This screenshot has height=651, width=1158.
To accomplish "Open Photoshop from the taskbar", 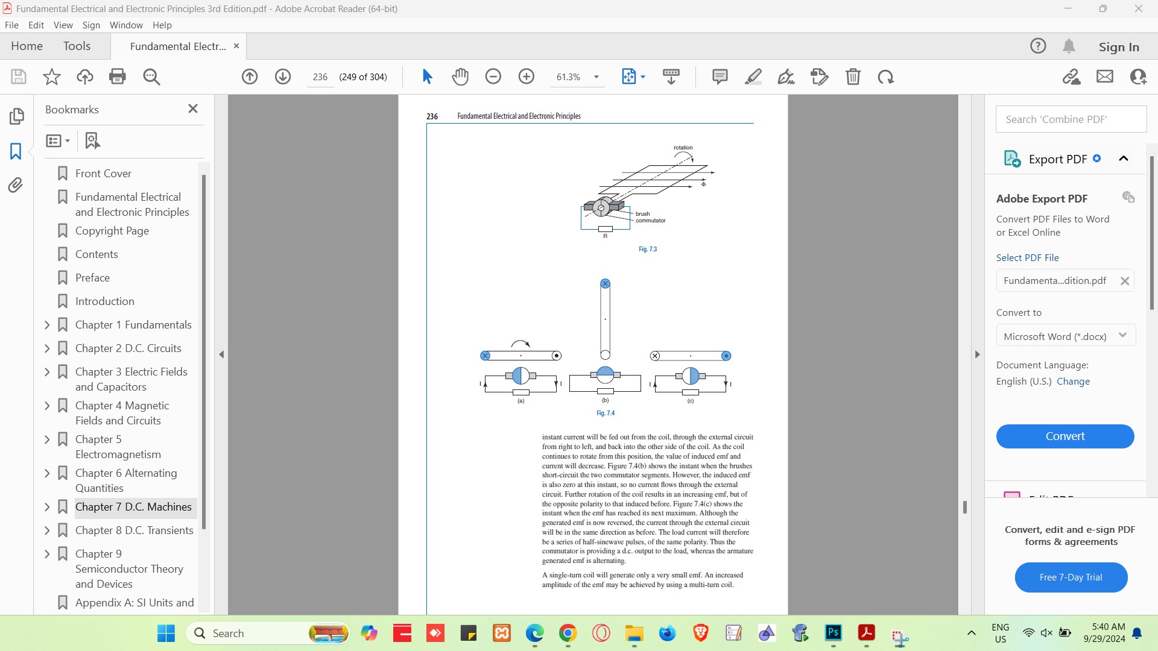I will [833, 633].
